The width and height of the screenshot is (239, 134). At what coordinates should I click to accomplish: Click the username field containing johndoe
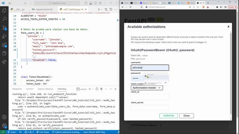pyautogui.click(x=150, y=68)
